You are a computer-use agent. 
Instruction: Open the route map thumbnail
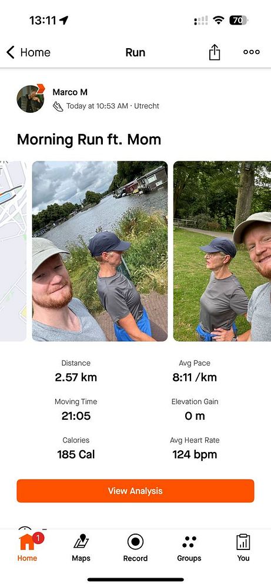pyautogui.click(x=13, y=251)
